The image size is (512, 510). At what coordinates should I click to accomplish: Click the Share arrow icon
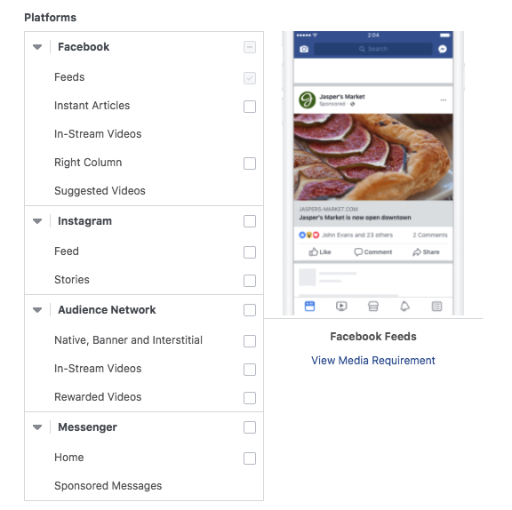pyautogui.click(x=417, y=252)
